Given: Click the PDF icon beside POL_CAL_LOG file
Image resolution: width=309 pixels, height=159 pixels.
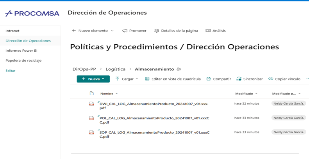Looking at the screenshot, I should pos(91,118).
